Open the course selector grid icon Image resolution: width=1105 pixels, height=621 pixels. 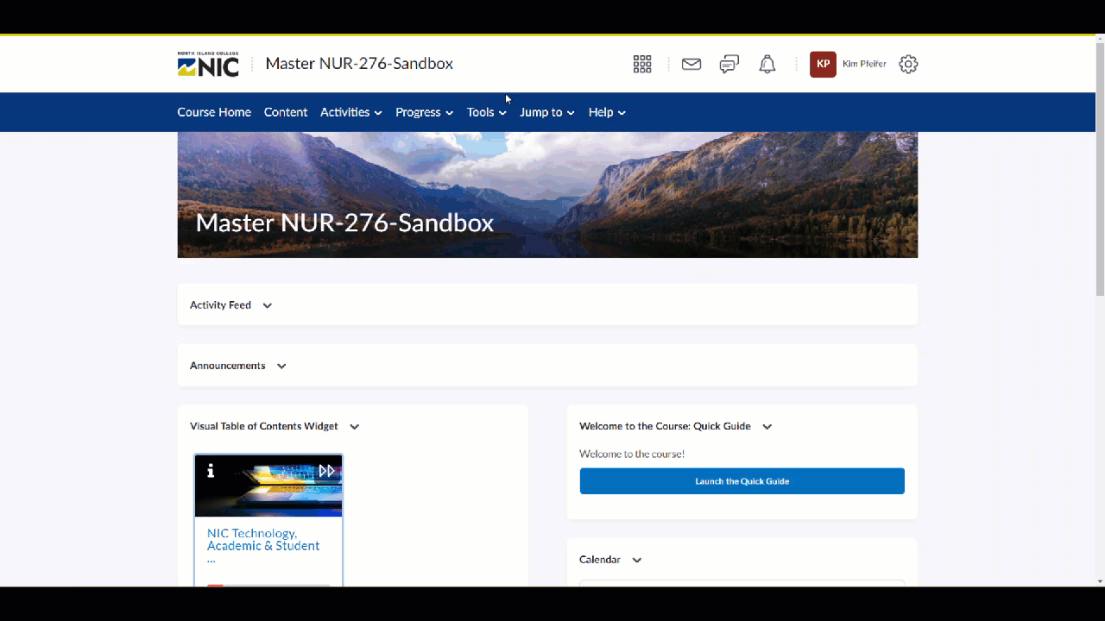(642, 64)
